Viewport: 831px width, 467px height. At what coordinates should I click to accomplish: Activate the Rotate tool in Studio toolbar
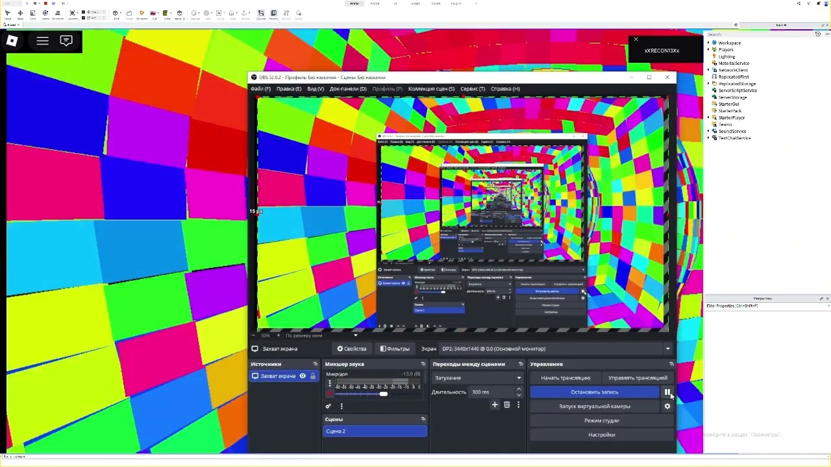45,14
